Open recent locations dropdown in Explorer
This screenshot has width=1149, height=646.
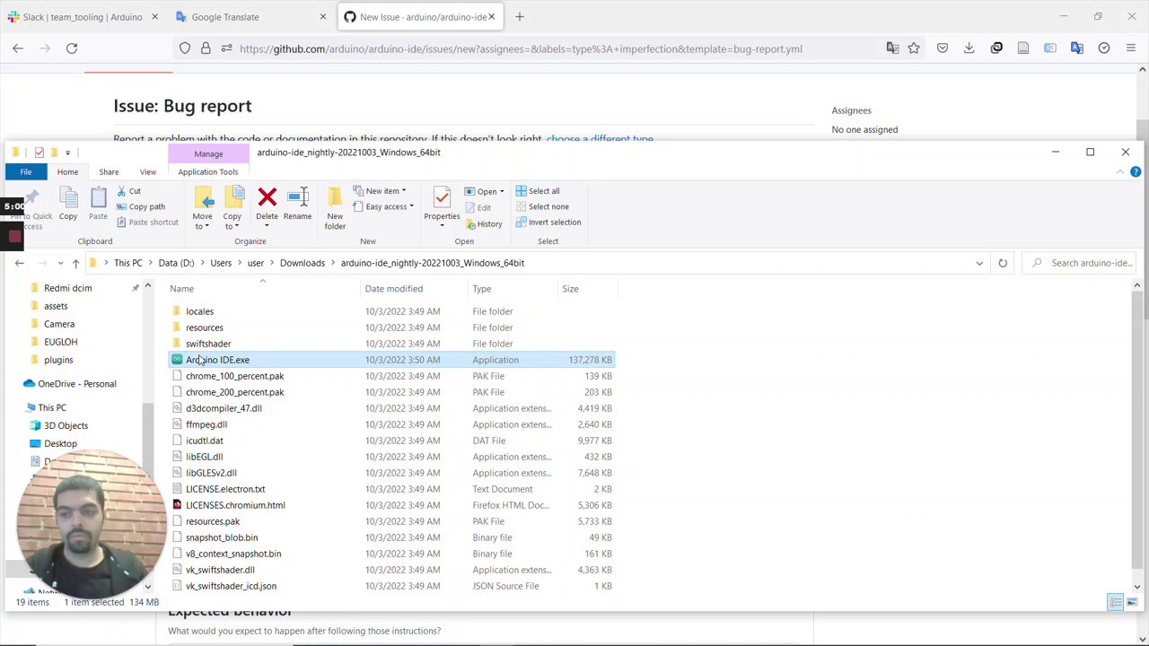[60, 263]
